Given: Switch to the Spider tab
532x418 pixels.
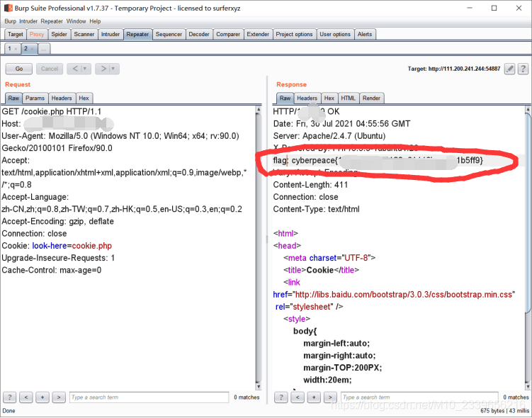Looking at the screenshot, I should (x=59, y=34).
